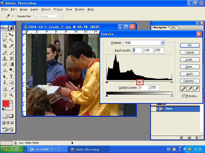Screen dimensions: 205x153
Task: Click the set white point eyedropper
Action: point(196,88)
